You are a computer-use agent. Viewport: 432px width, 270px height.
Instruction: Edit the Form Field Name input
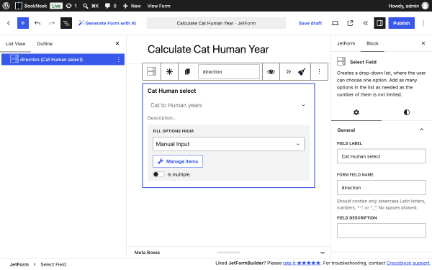pos(382,188)
